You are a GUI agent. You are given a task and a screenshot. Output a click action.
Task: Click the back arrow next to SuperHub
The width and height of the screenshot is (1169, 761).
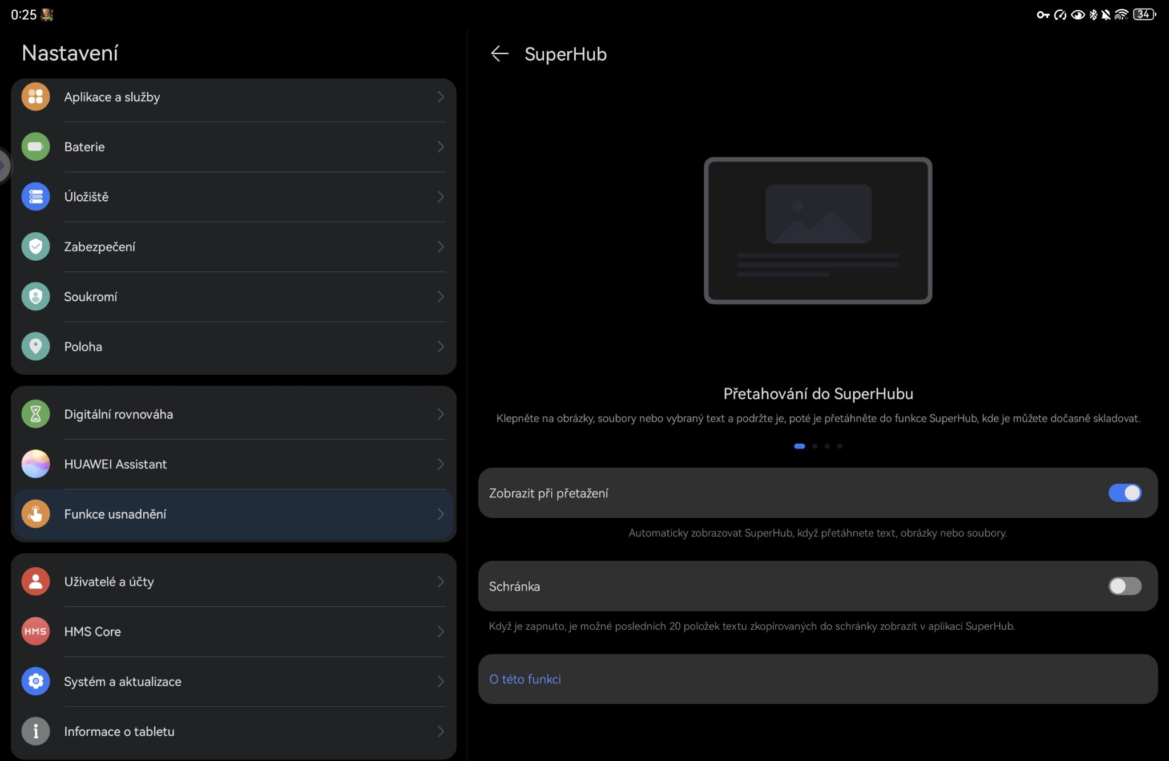pyautogui.click(x=499, y=54)
